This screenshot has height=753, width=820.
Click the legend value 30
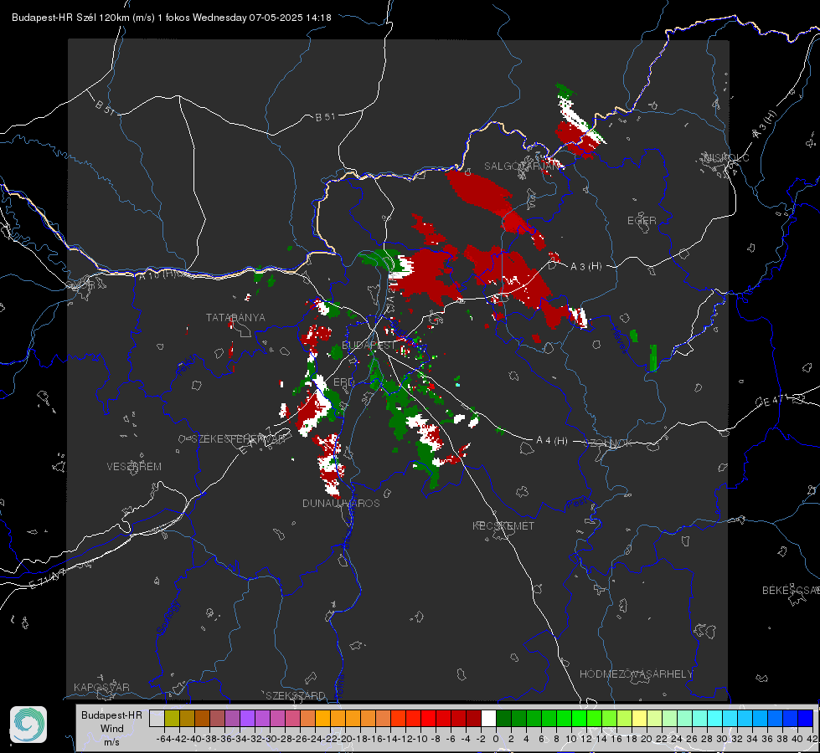722,739
